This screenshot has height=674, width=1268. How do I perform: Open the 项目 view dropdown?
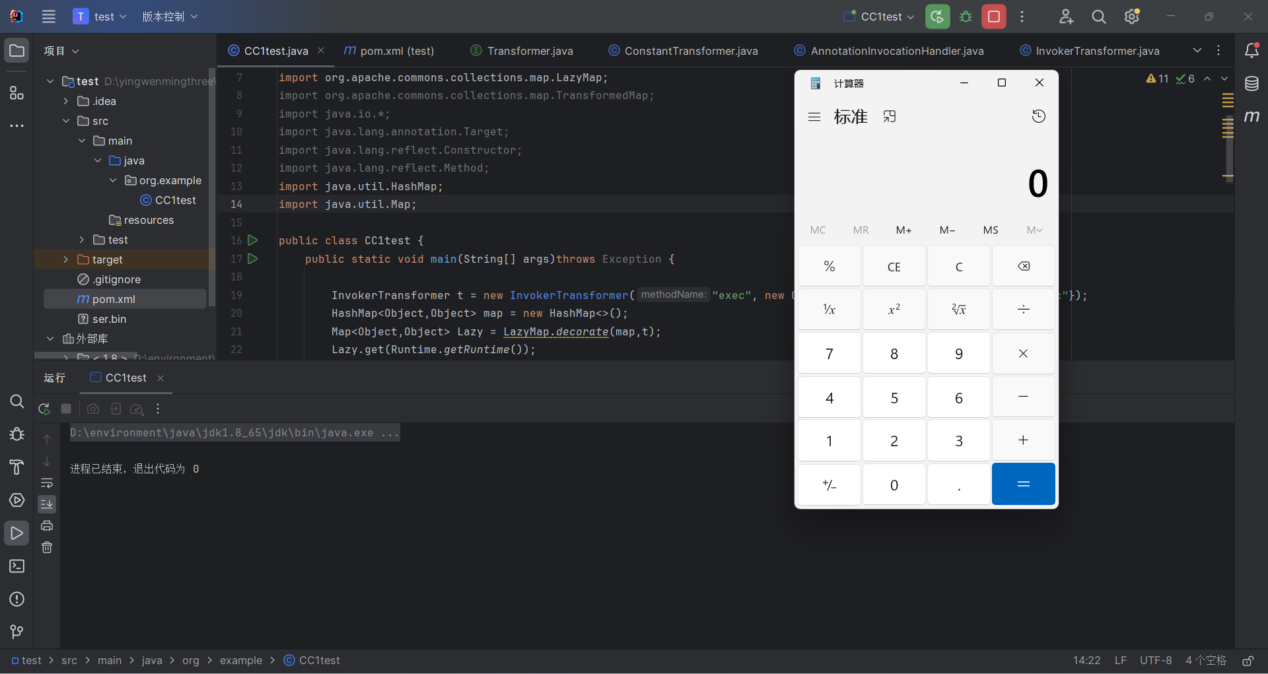pyautogui.click(x=61, y=51)
